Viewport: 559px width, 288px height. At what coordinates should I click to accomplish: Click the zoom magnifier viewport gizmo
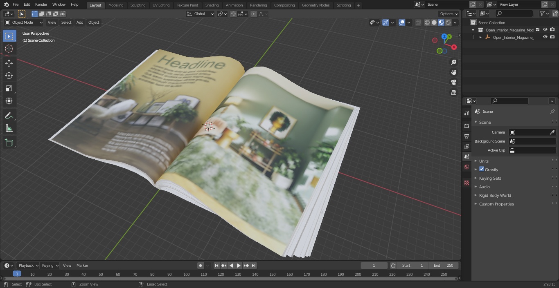click(x=453, y=62)
